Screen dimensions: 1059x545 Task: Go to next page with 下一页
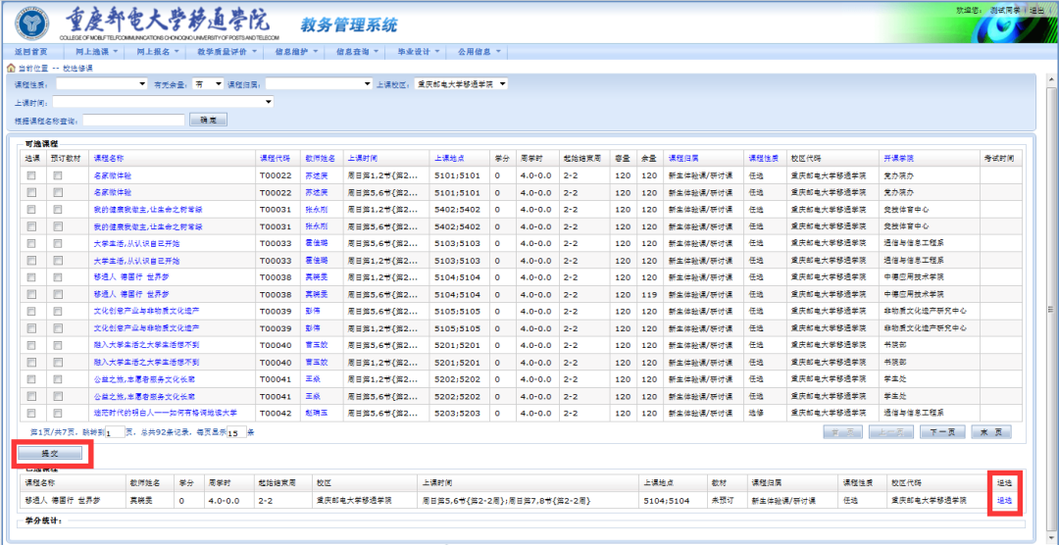click(942, 431)
